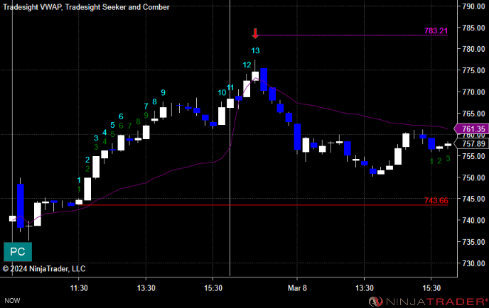Click the cyan 10 count label
The height and width of the screenshot is (308, 489).
coord(222,93)
